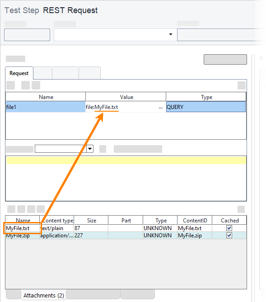Image resolution: width=266 pixels, height=302 pixels.
Task: Expand the top combo box dropdown arrow
Action: 171,34
